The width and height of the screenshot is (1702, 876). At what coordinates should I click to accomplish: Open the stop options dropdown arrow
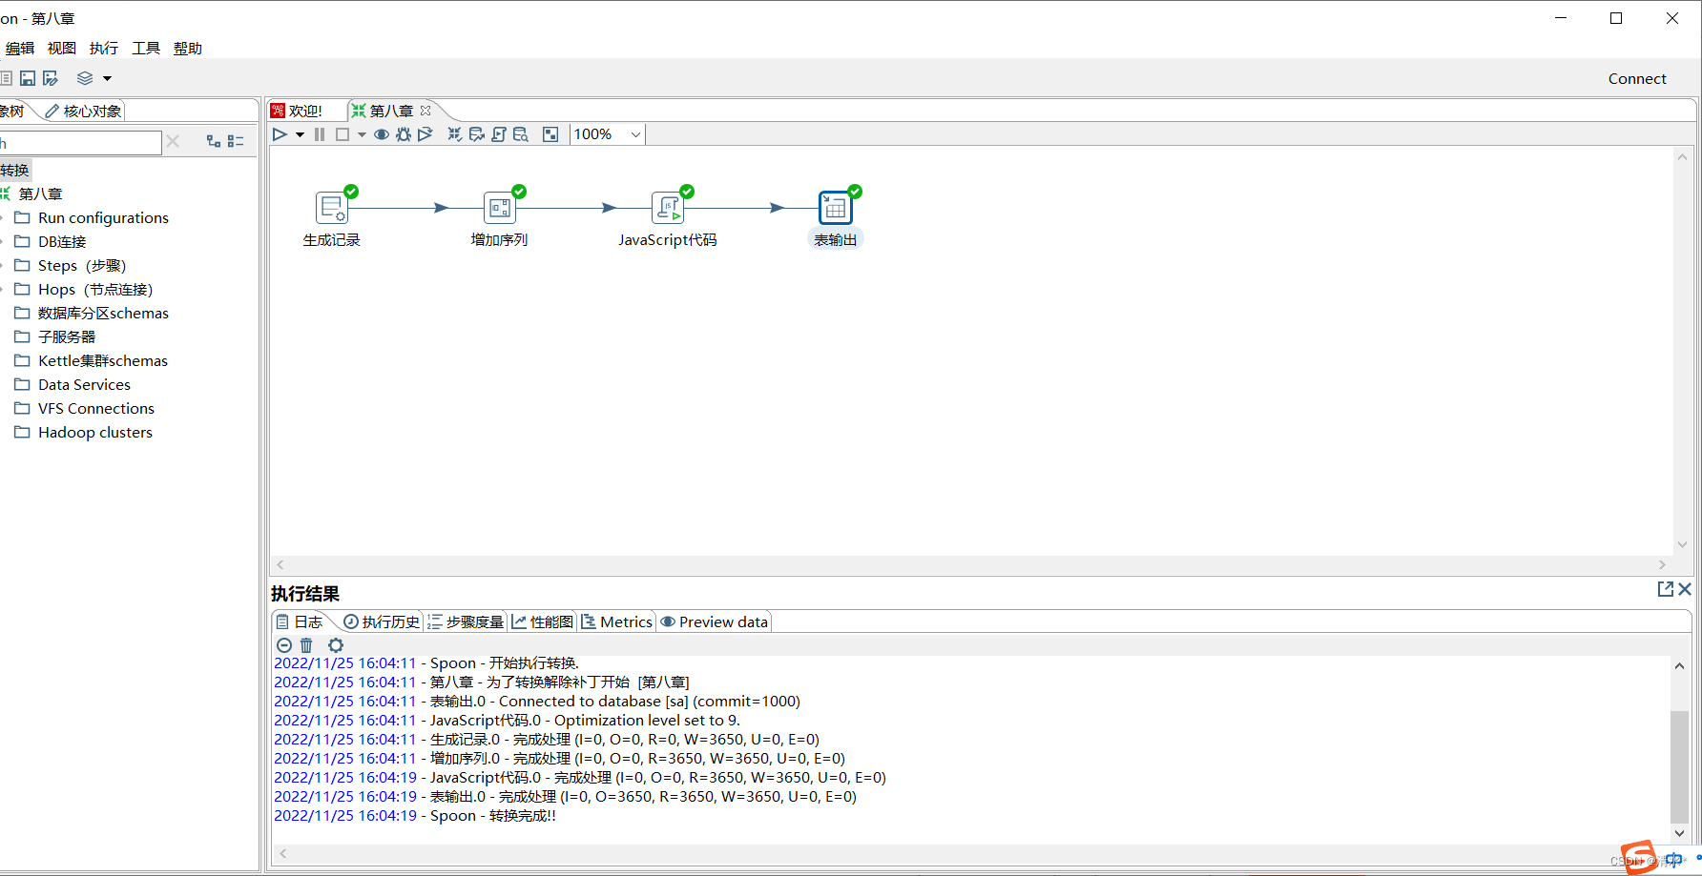point(362,134)
